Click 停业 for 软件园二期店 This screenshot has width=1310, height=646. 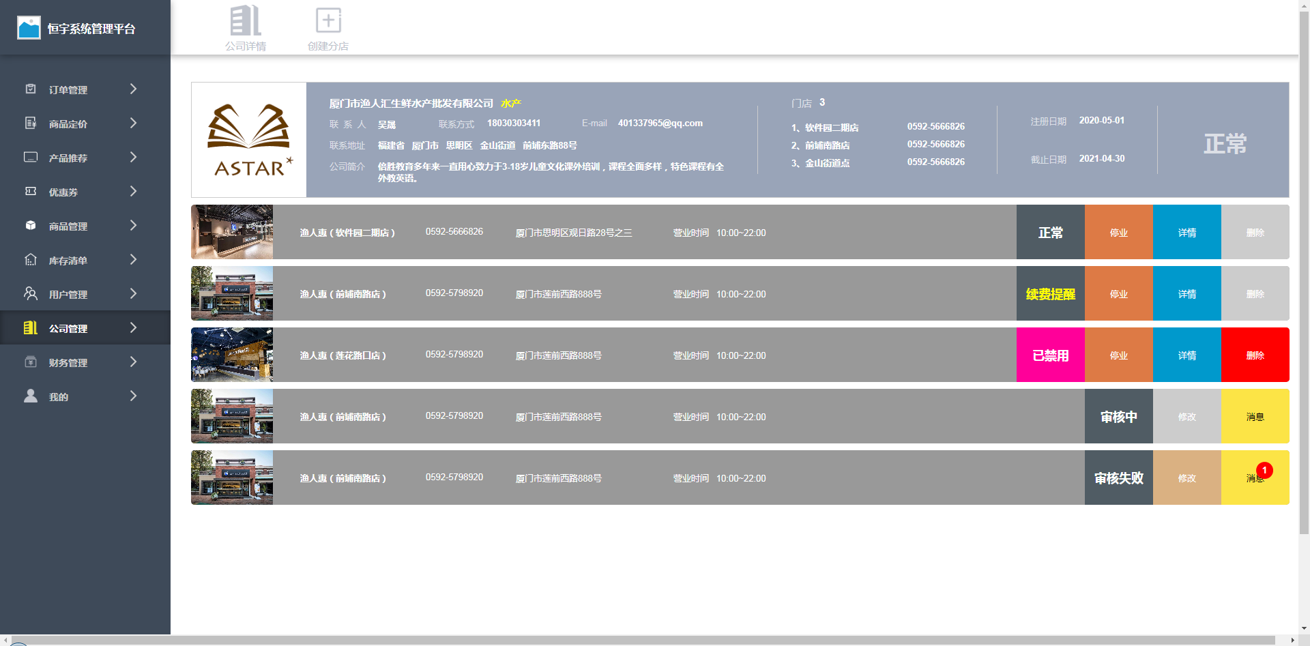1119,232
